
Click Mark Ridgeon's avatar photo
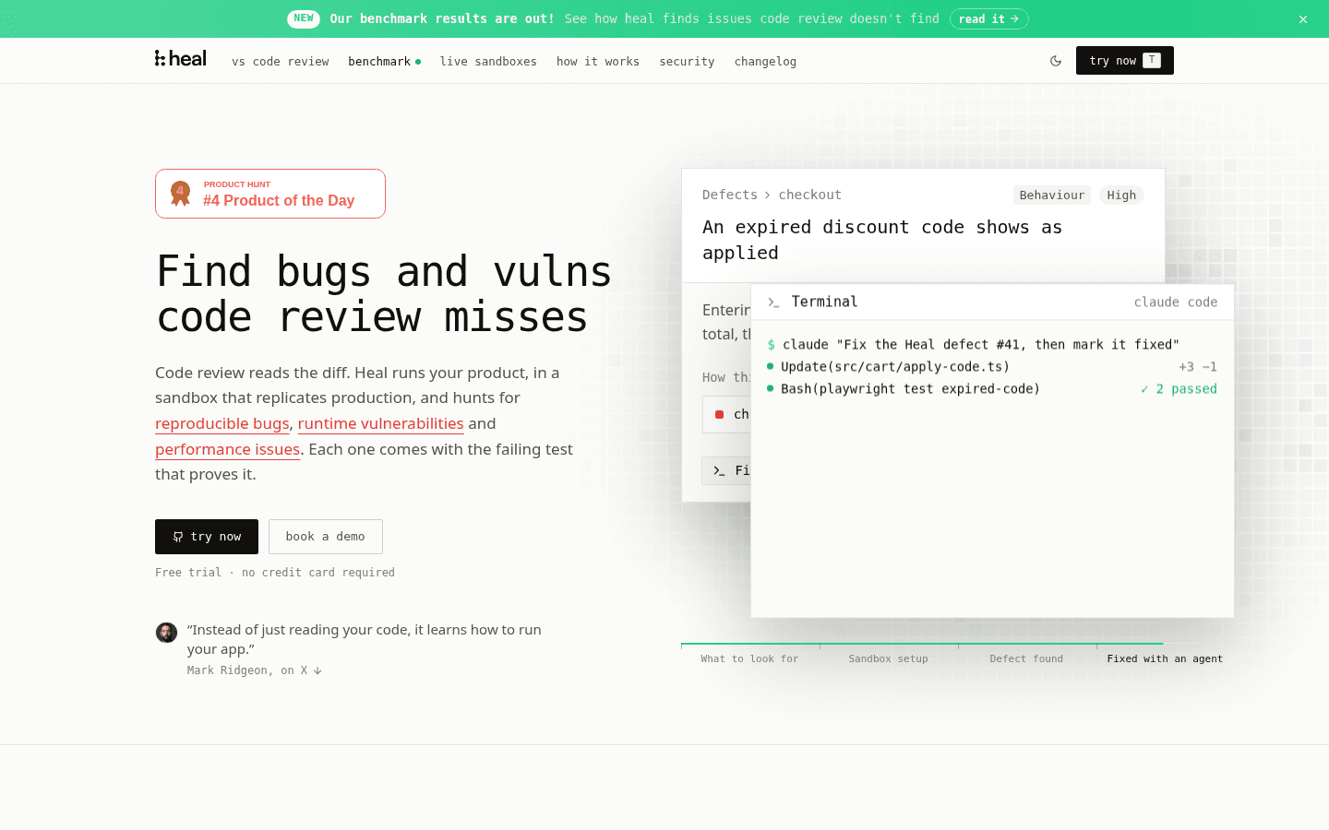166,633
